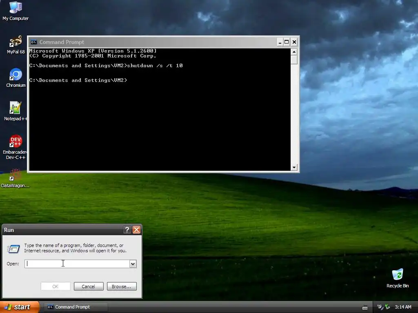Click the Command Prompt scrollbar thumb
The width and height of the screenshot is (418, 313).
(x=294, y=60)
